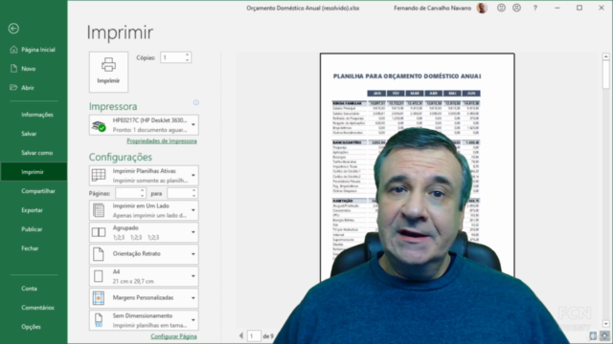Viewport: 613px width, 344px height.
Task: Minimize the Excel window
Action: point(557,8)
